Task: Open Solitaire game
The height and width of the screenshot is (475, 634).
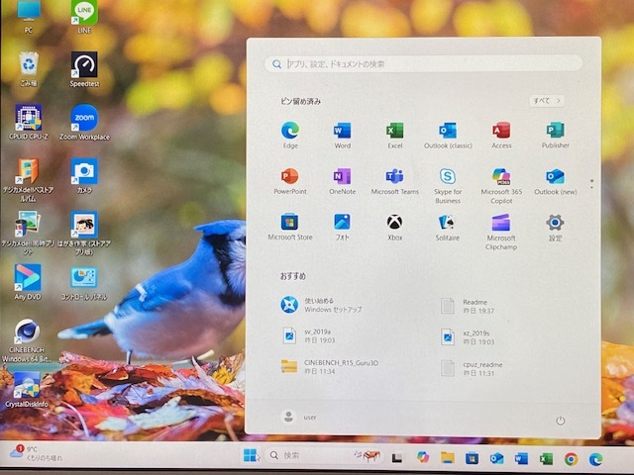Action: (x=448, y=227)
